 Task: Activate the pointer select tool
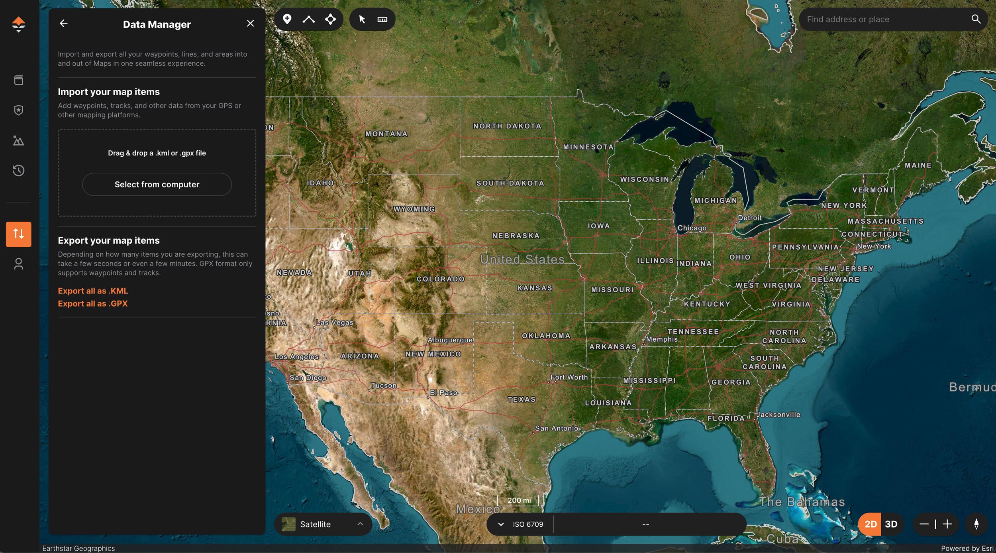[x=362, y=19]
